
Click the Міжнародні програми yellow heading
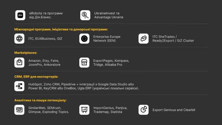(61, 29)
